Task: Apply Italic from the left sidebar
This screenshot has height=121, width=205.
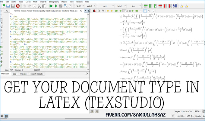Action: pos(1,23)
